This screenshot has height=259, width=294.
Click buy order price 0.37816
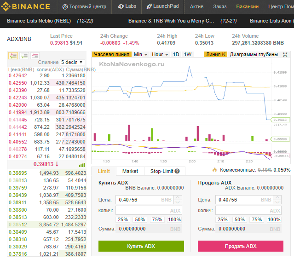[x=18, y=254]
